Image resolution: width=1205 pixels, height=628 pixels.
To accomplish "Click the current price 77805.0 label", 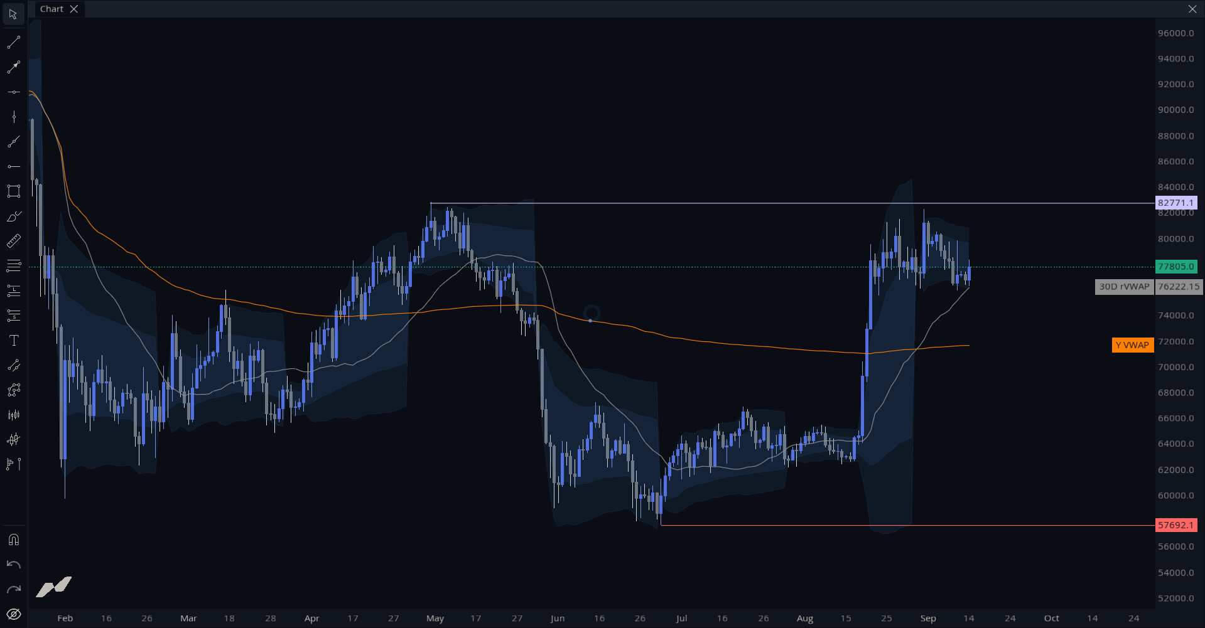I will (x=1176, y=267).
